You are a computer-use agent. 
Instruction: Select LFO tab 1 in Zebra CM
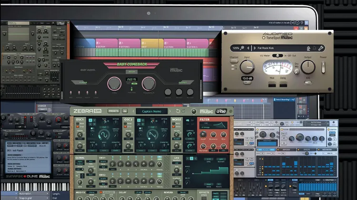188,158
